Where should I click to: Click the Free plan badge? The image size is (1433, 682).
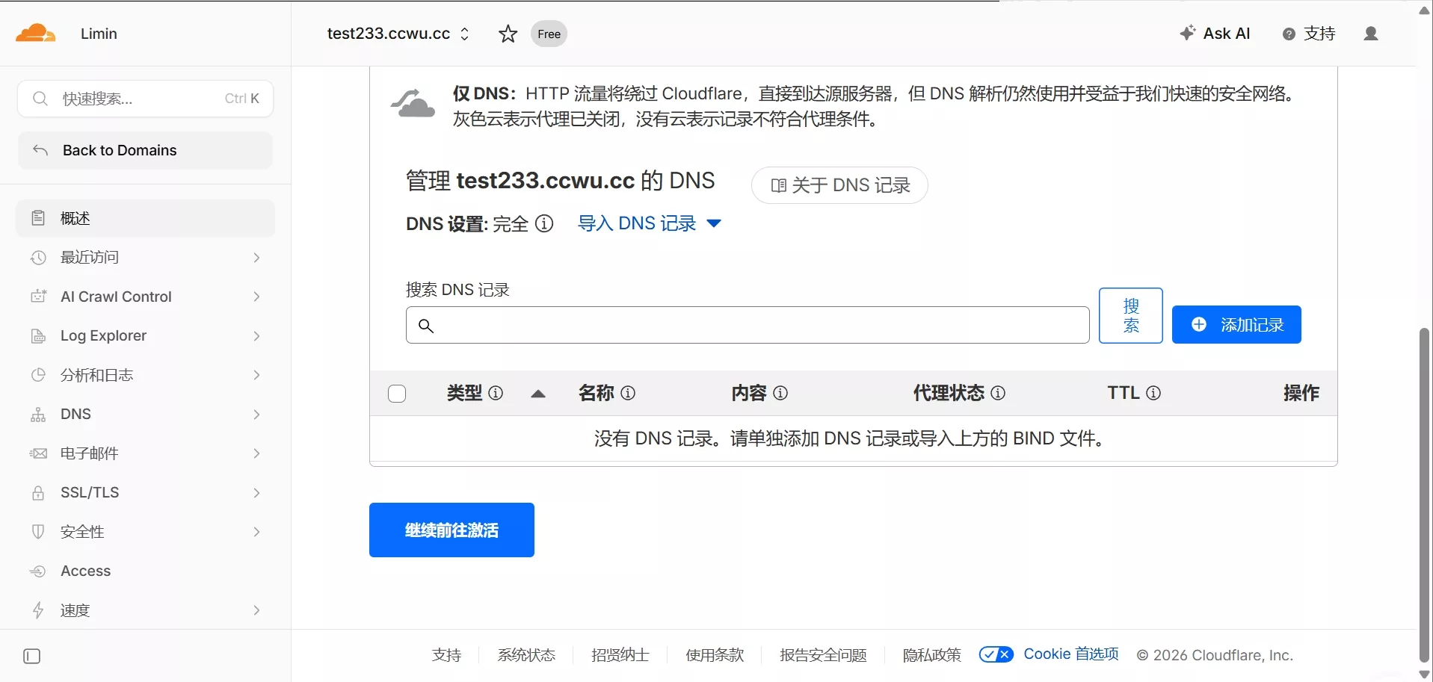tap(549, 34)
